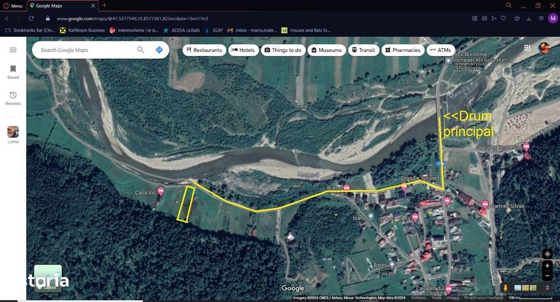
Task: Click the Bukov lodging pin
Action: point(347,187)
